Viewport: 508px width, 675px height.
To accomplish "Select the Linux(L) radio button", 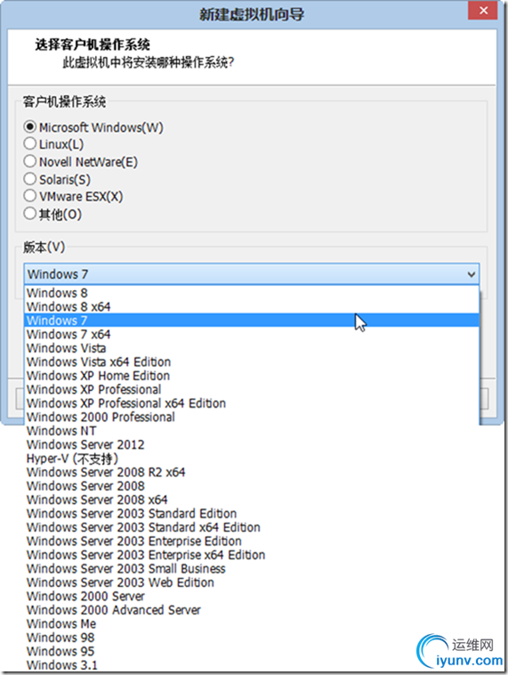I will click(29, 143).
